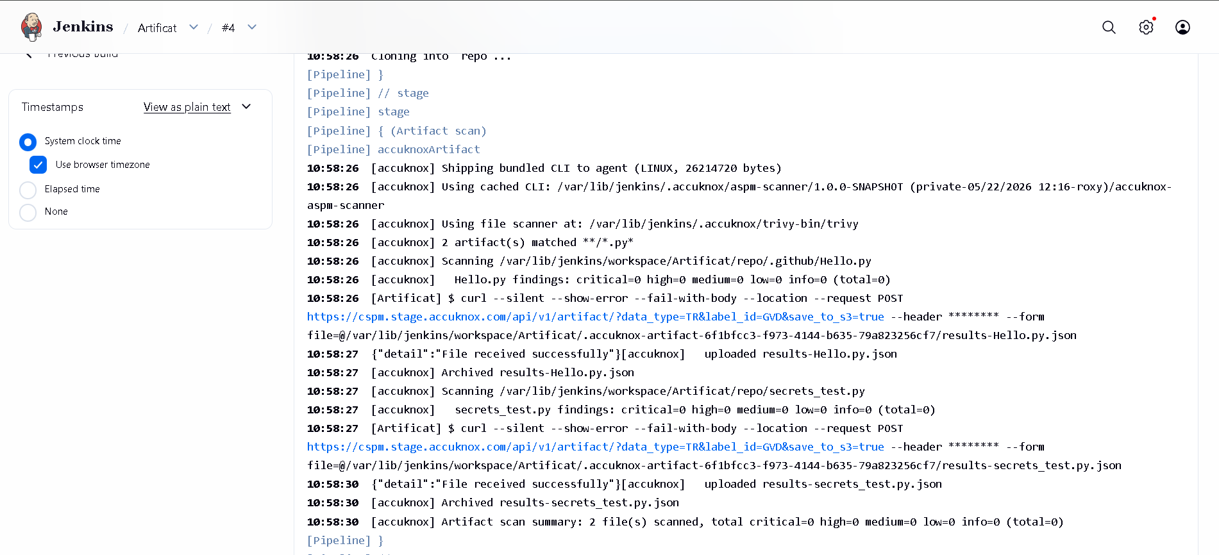Click 'uploaded results-Hello.py.json' line
Viewport: 1219px width, 555px height.
coord(601,354)
